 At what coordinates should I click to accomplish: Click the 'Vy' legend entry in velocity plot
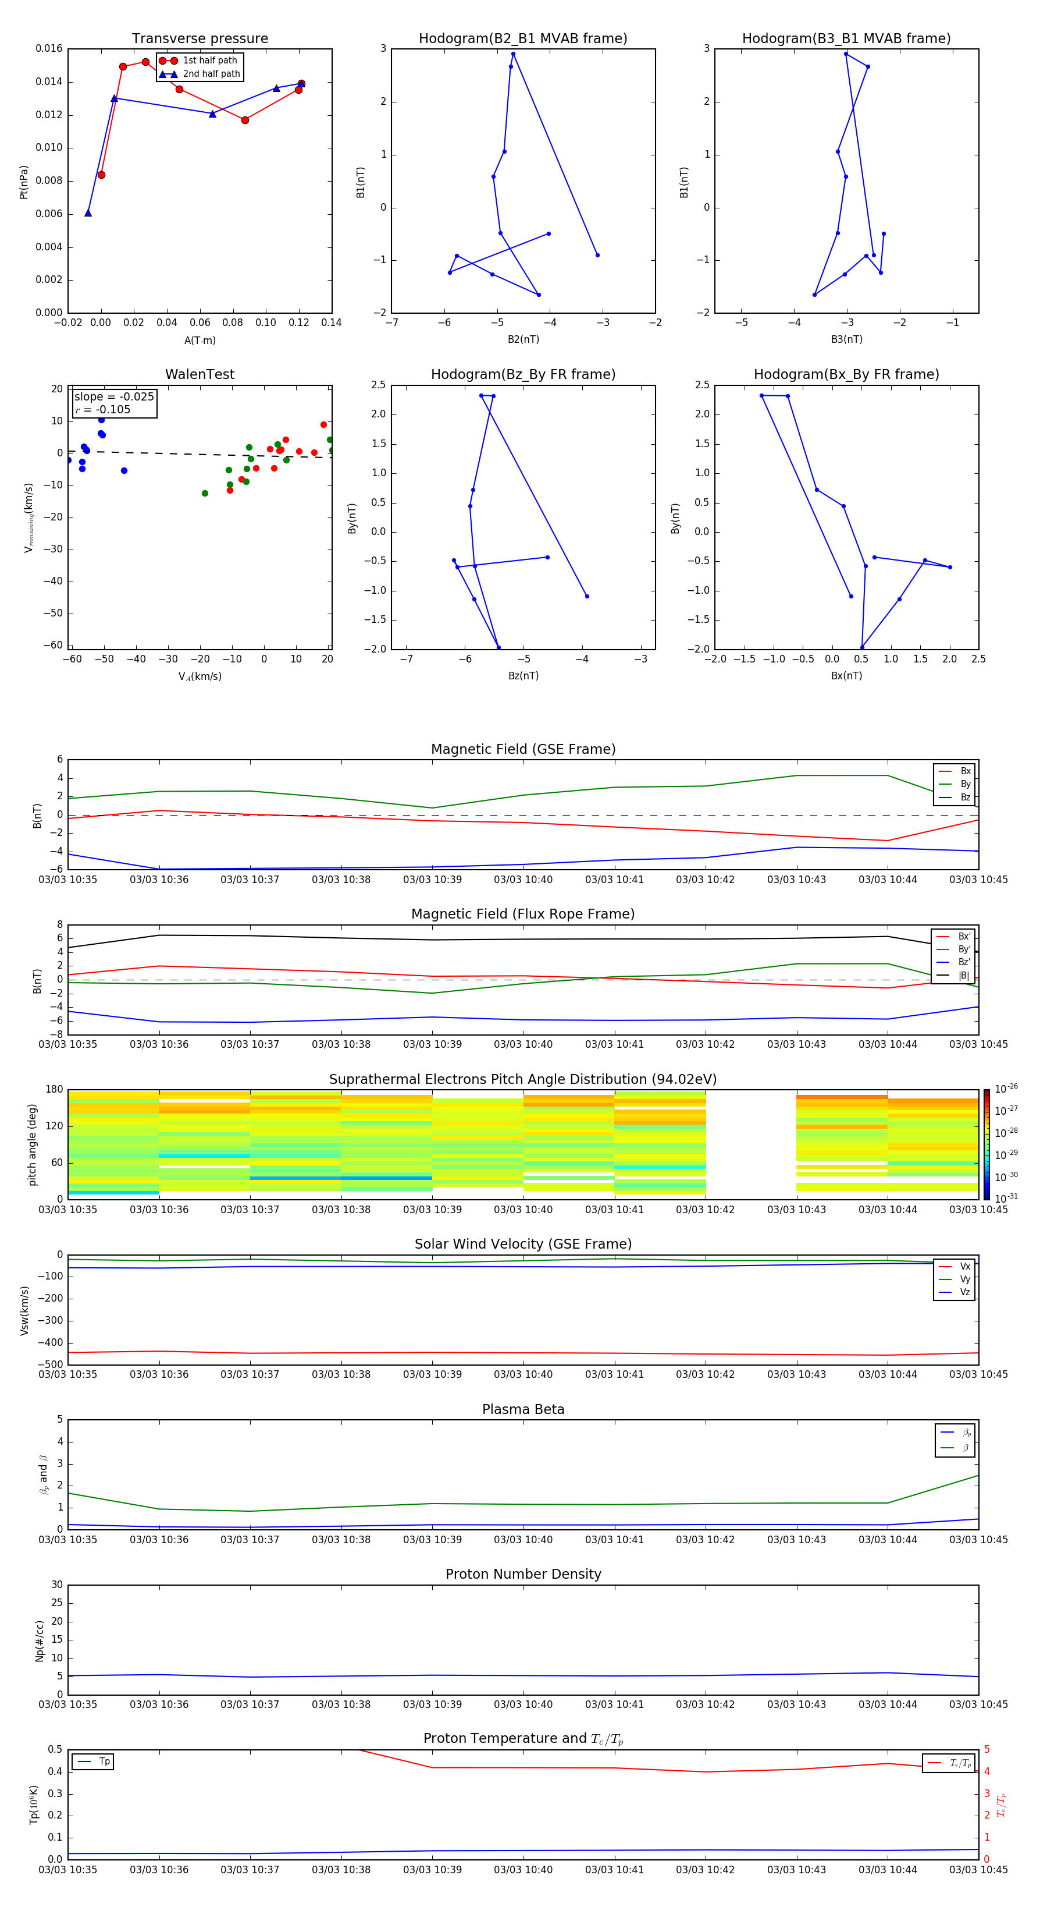click(955, 1279)
